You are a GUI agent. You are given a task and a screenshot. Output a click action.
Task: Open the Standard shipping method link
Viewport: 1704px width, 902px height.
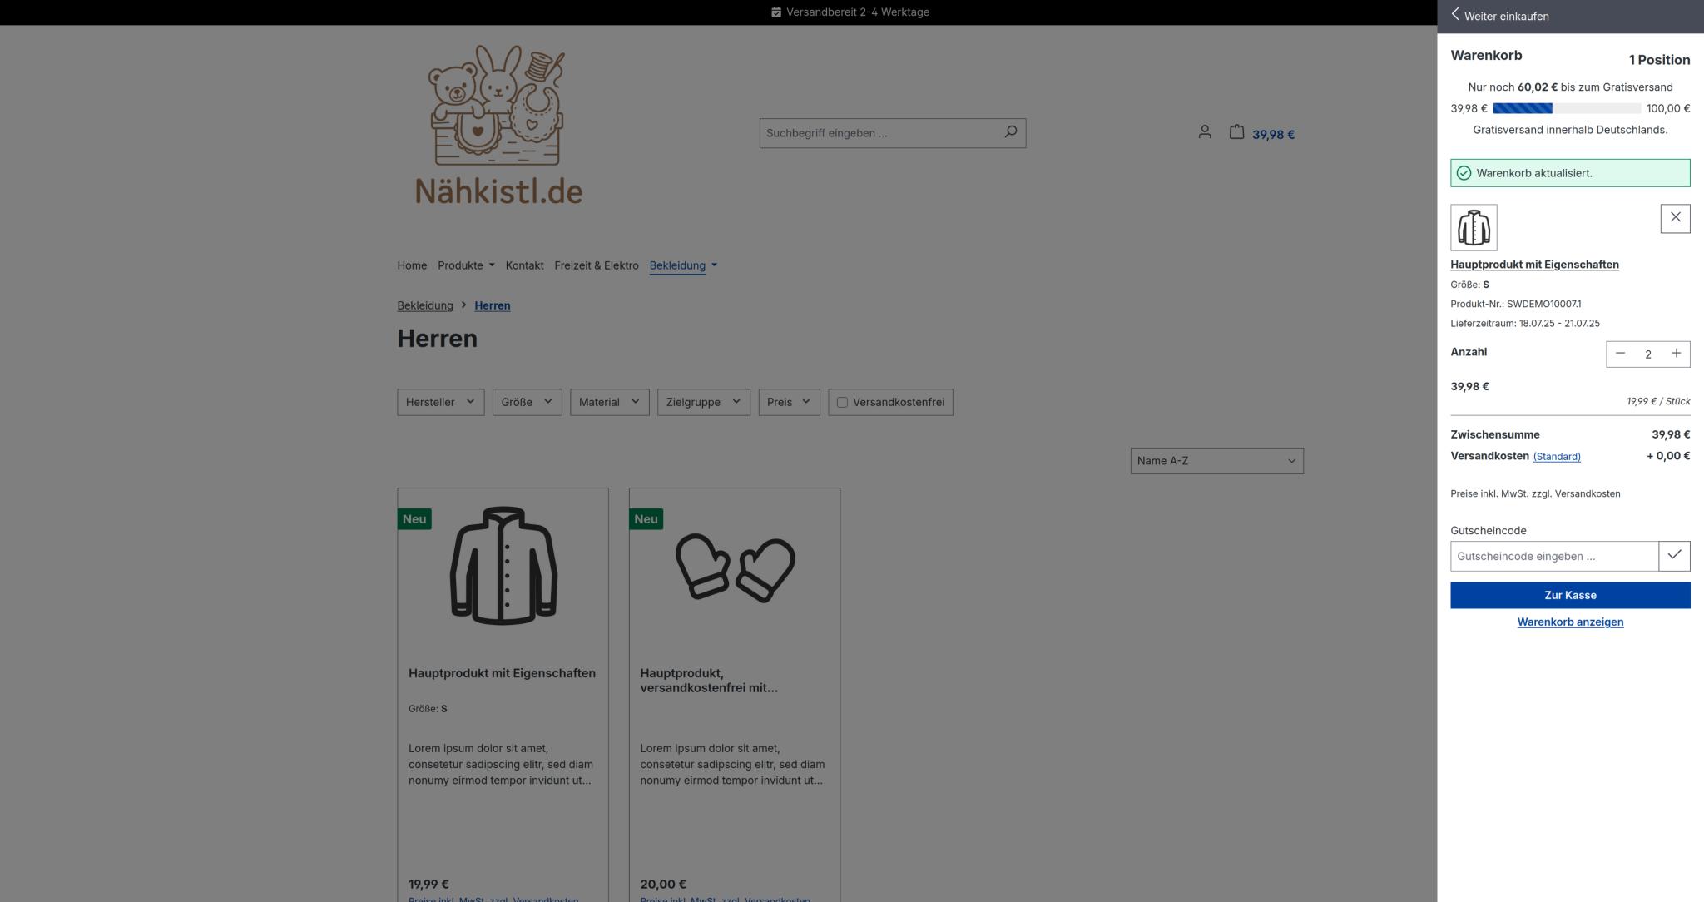1557,456
